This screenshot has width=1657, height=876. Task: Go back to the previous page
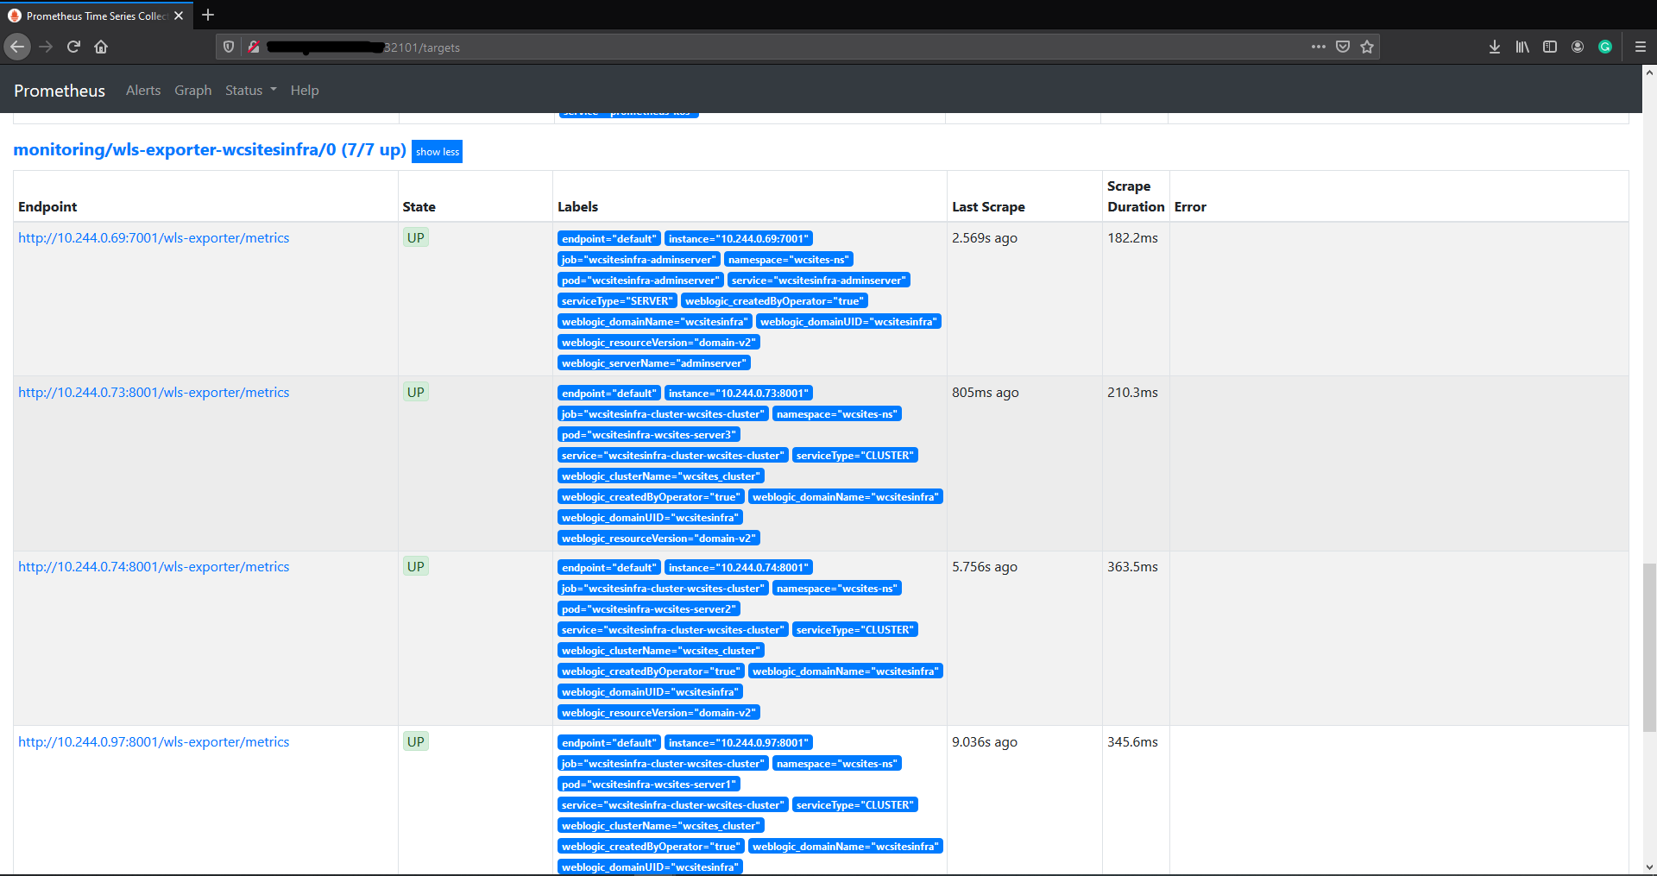coord(17,47)
